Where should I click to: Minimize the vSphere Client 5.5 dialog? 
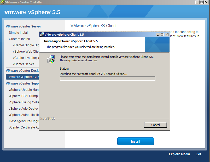[x=157, y=35]
